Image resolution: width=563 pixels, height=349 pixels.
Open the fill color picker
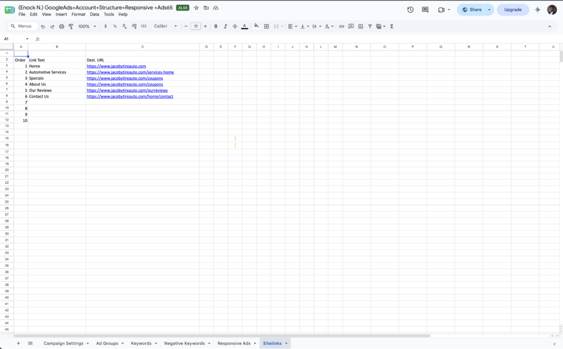pyautogui.click(x=256, y=26)
